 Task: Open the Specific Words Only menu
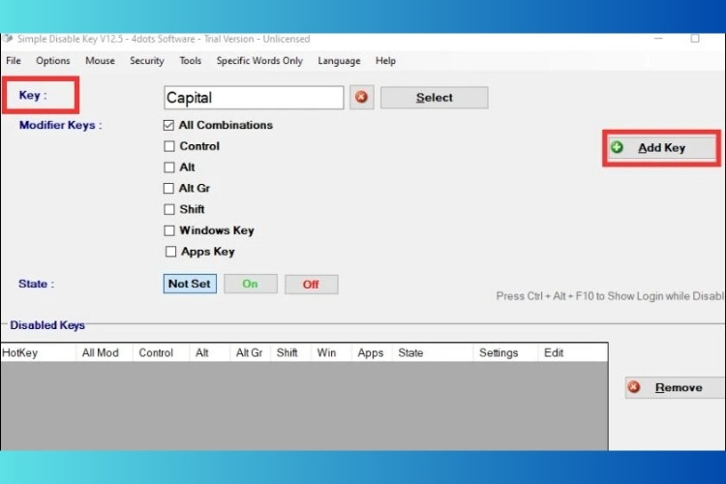[x=259, y=61]
